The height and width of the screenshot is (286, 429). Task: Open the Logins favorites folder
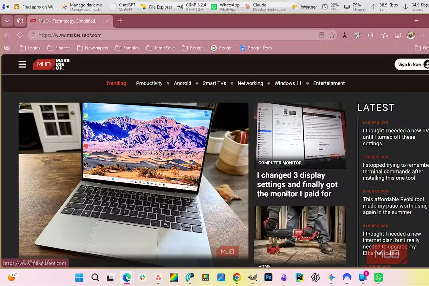click(x=30, y=48)
